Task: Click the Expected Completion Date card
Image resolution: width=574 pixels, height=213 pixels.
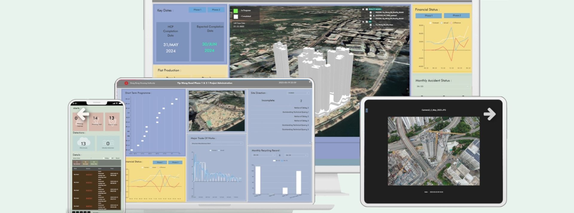Action: pos(207,41)
